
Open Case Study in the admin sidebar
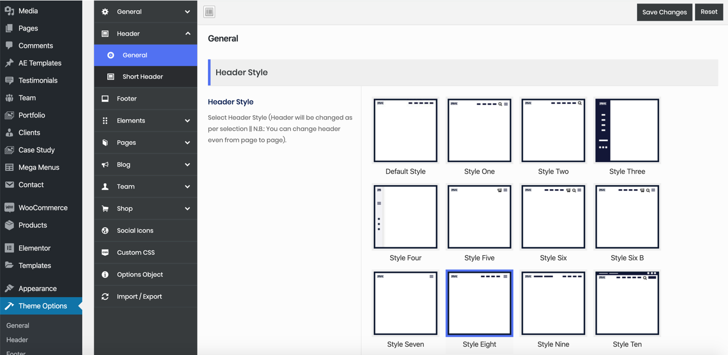pos(36,150)
